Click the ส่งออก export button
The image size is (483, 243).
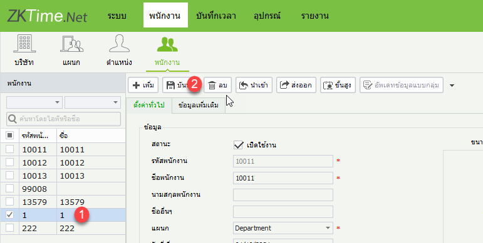[x=296, y=85]
